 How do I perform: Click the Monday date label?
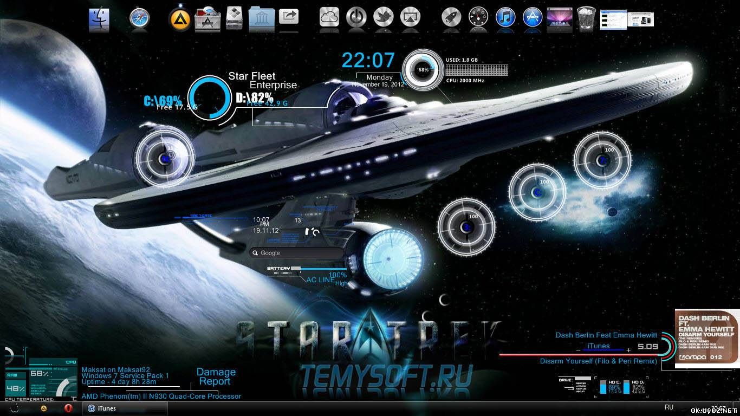click(x=379, y=77)
